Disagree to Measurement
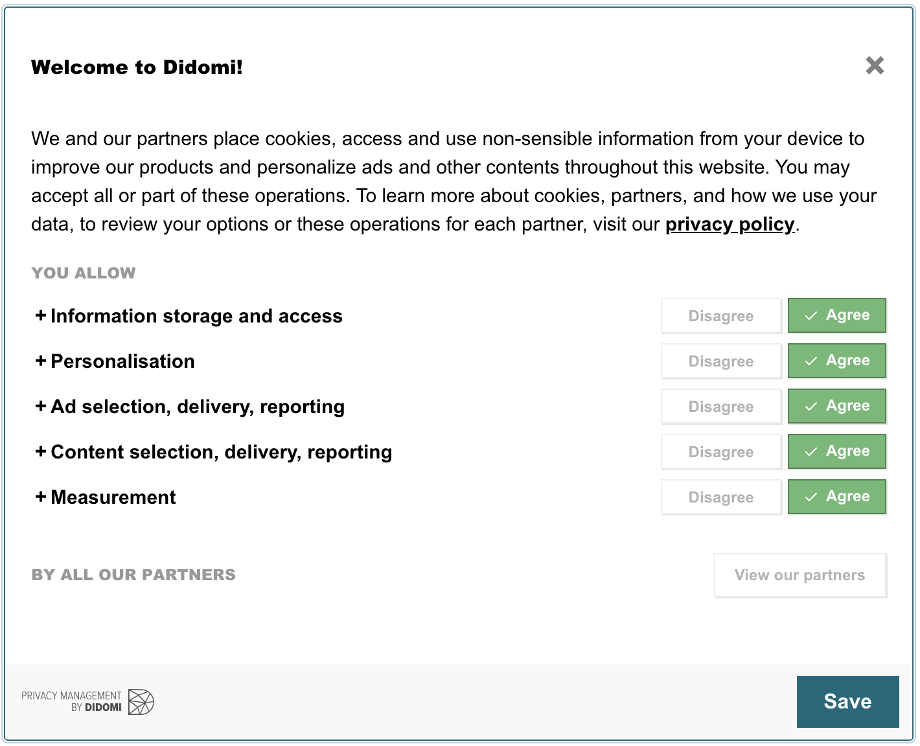 pos(721,497)
